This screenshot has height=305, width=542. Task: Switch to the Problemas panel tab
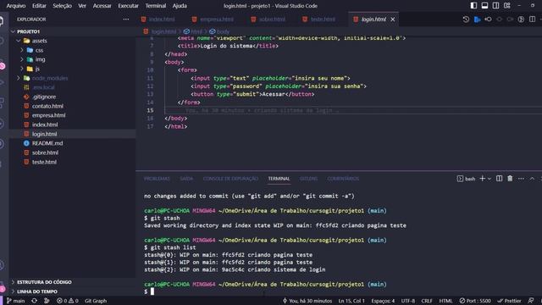click(157, 179)
